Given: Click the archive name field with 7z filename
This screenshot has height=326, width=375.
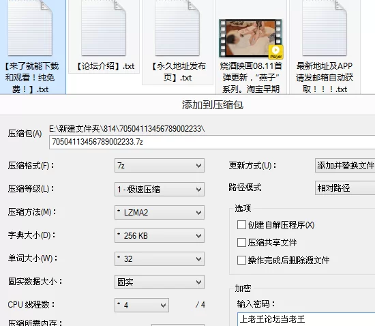Looking at the screenshot, I should pyautogui.click(x=212, y=142).
